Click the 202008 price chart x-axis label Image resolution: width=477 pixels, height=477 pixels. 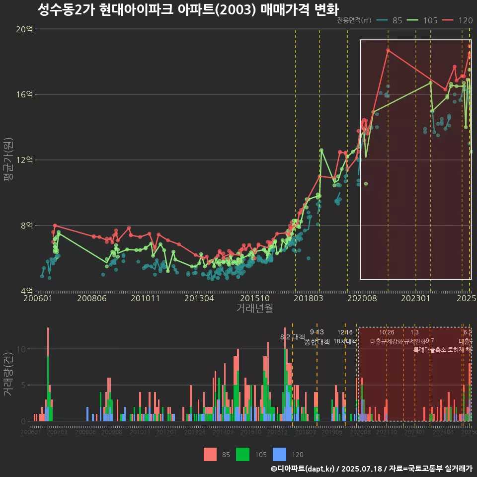tap(362, 298)
